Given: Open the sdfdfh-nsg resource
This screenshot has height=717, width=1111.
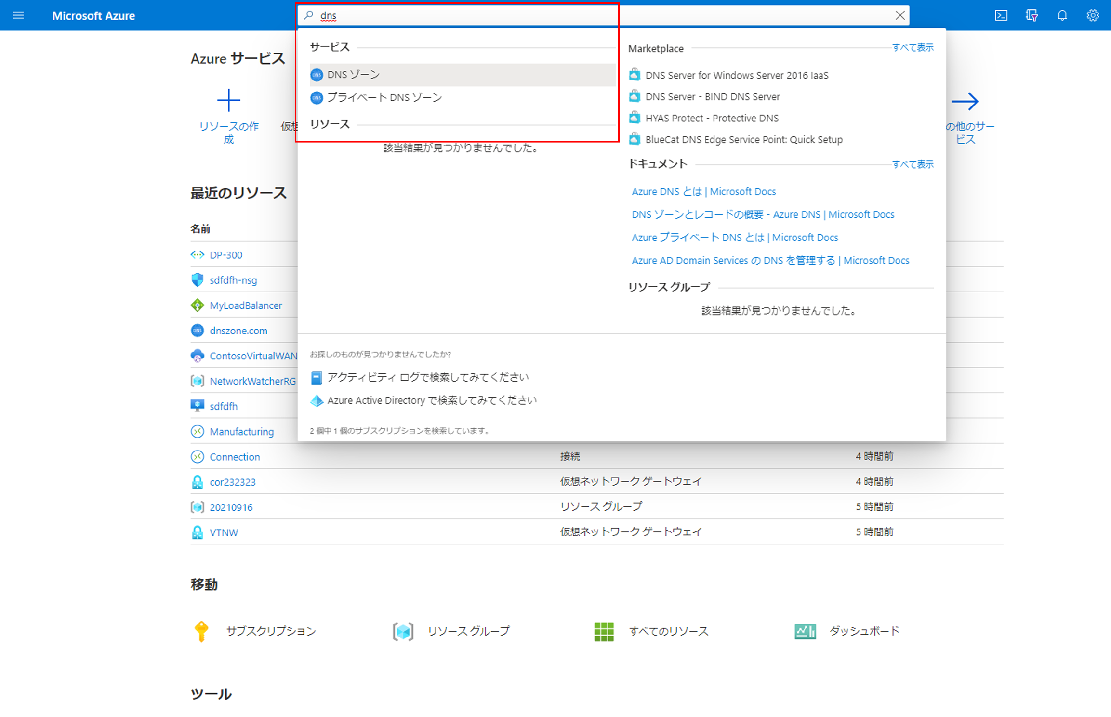Looking at the screenshot, I should click(233, 280).
